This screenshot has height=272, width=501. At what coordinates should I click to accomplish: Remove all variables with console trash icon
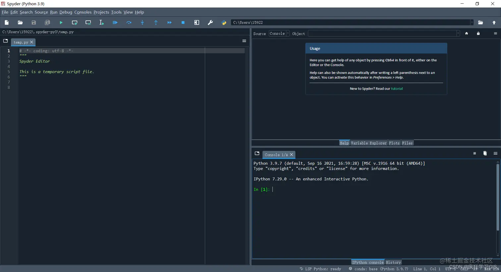click(x=485, y=153)
